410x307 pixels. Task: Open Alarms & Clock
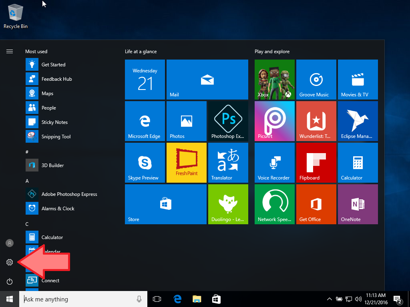tap(69, 208)
